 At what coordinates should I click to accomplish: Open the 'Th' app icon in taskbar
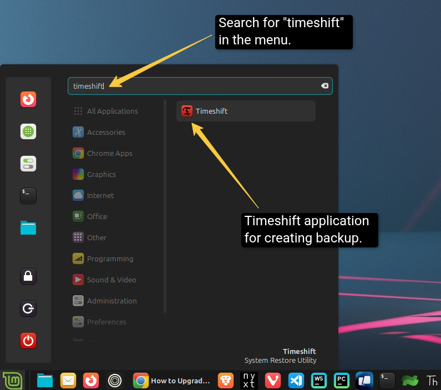point(432,381)
